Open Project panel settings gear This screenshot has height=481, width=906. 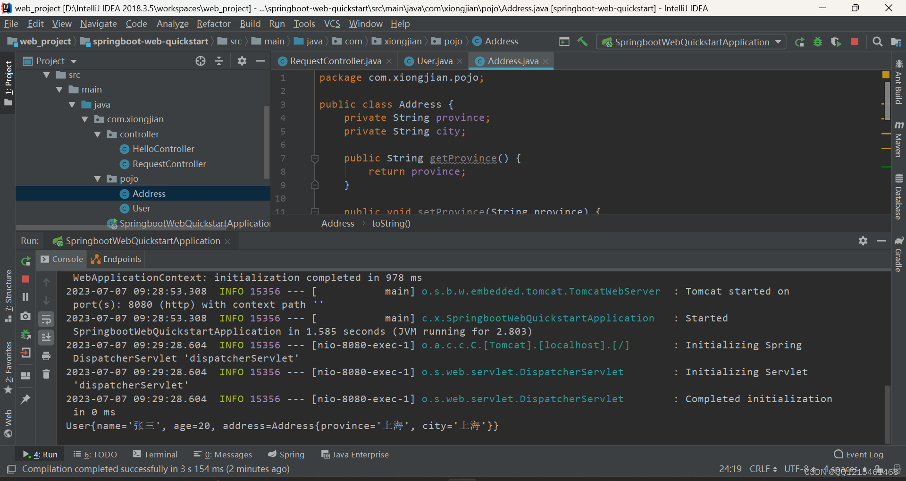pyautogui.click(x=242, y=61)
